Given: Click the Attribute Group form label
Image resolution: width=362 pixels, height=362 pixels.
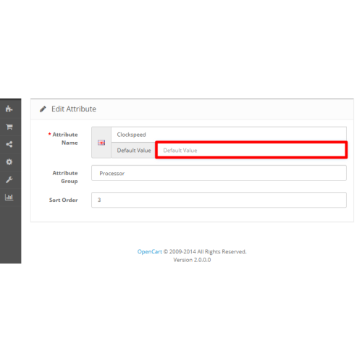Looking at the screenshot, I should [65, 177].
